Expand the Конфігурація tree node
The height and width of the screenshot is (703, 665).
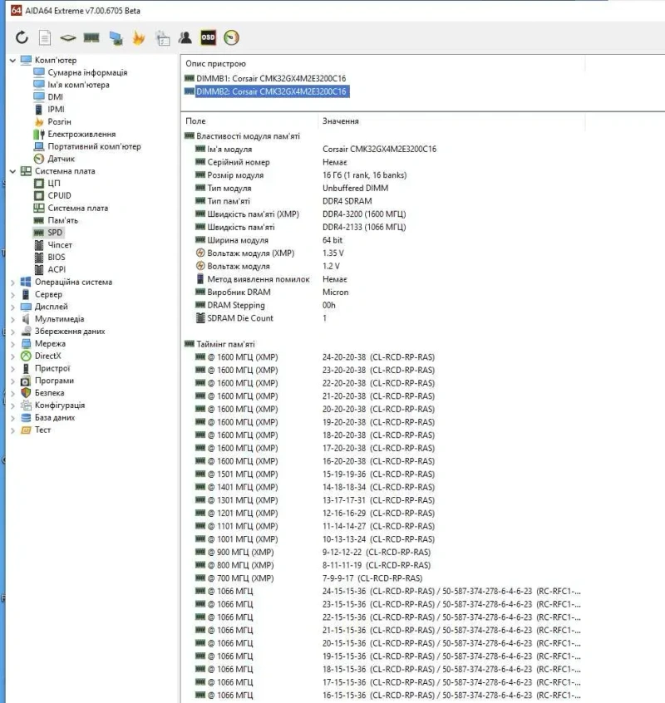(x=12, y=406)
